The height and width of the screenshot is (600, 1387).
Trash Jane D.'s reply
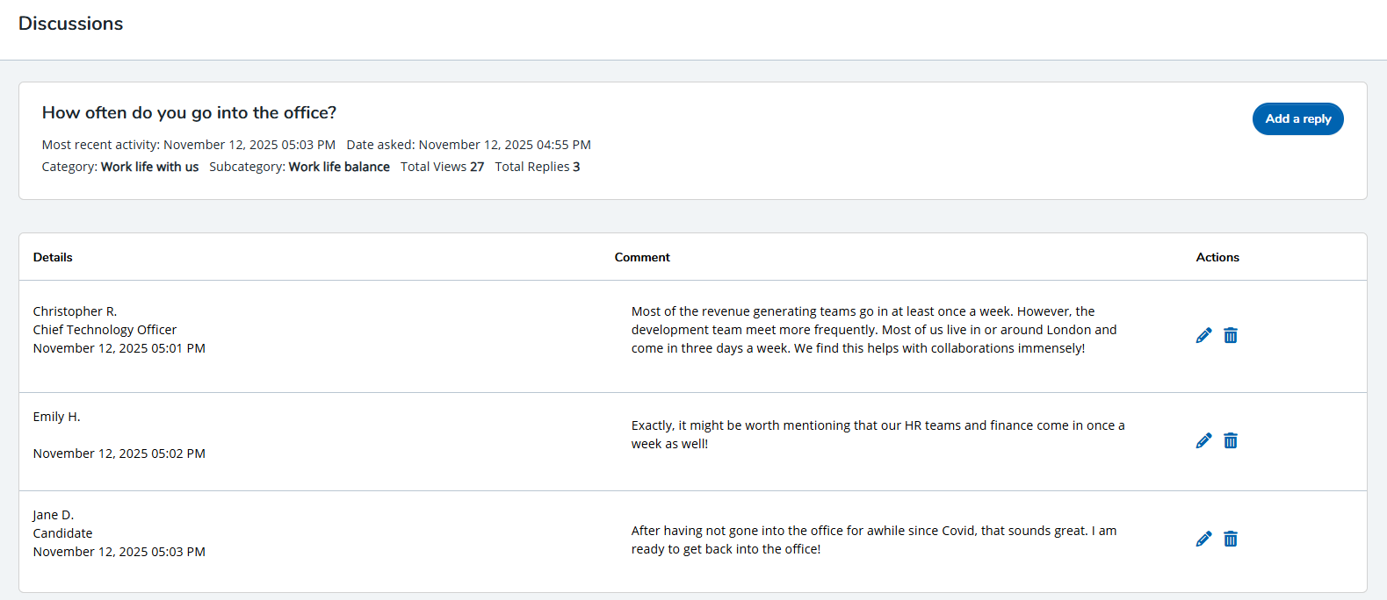(x=1231, y=539)
